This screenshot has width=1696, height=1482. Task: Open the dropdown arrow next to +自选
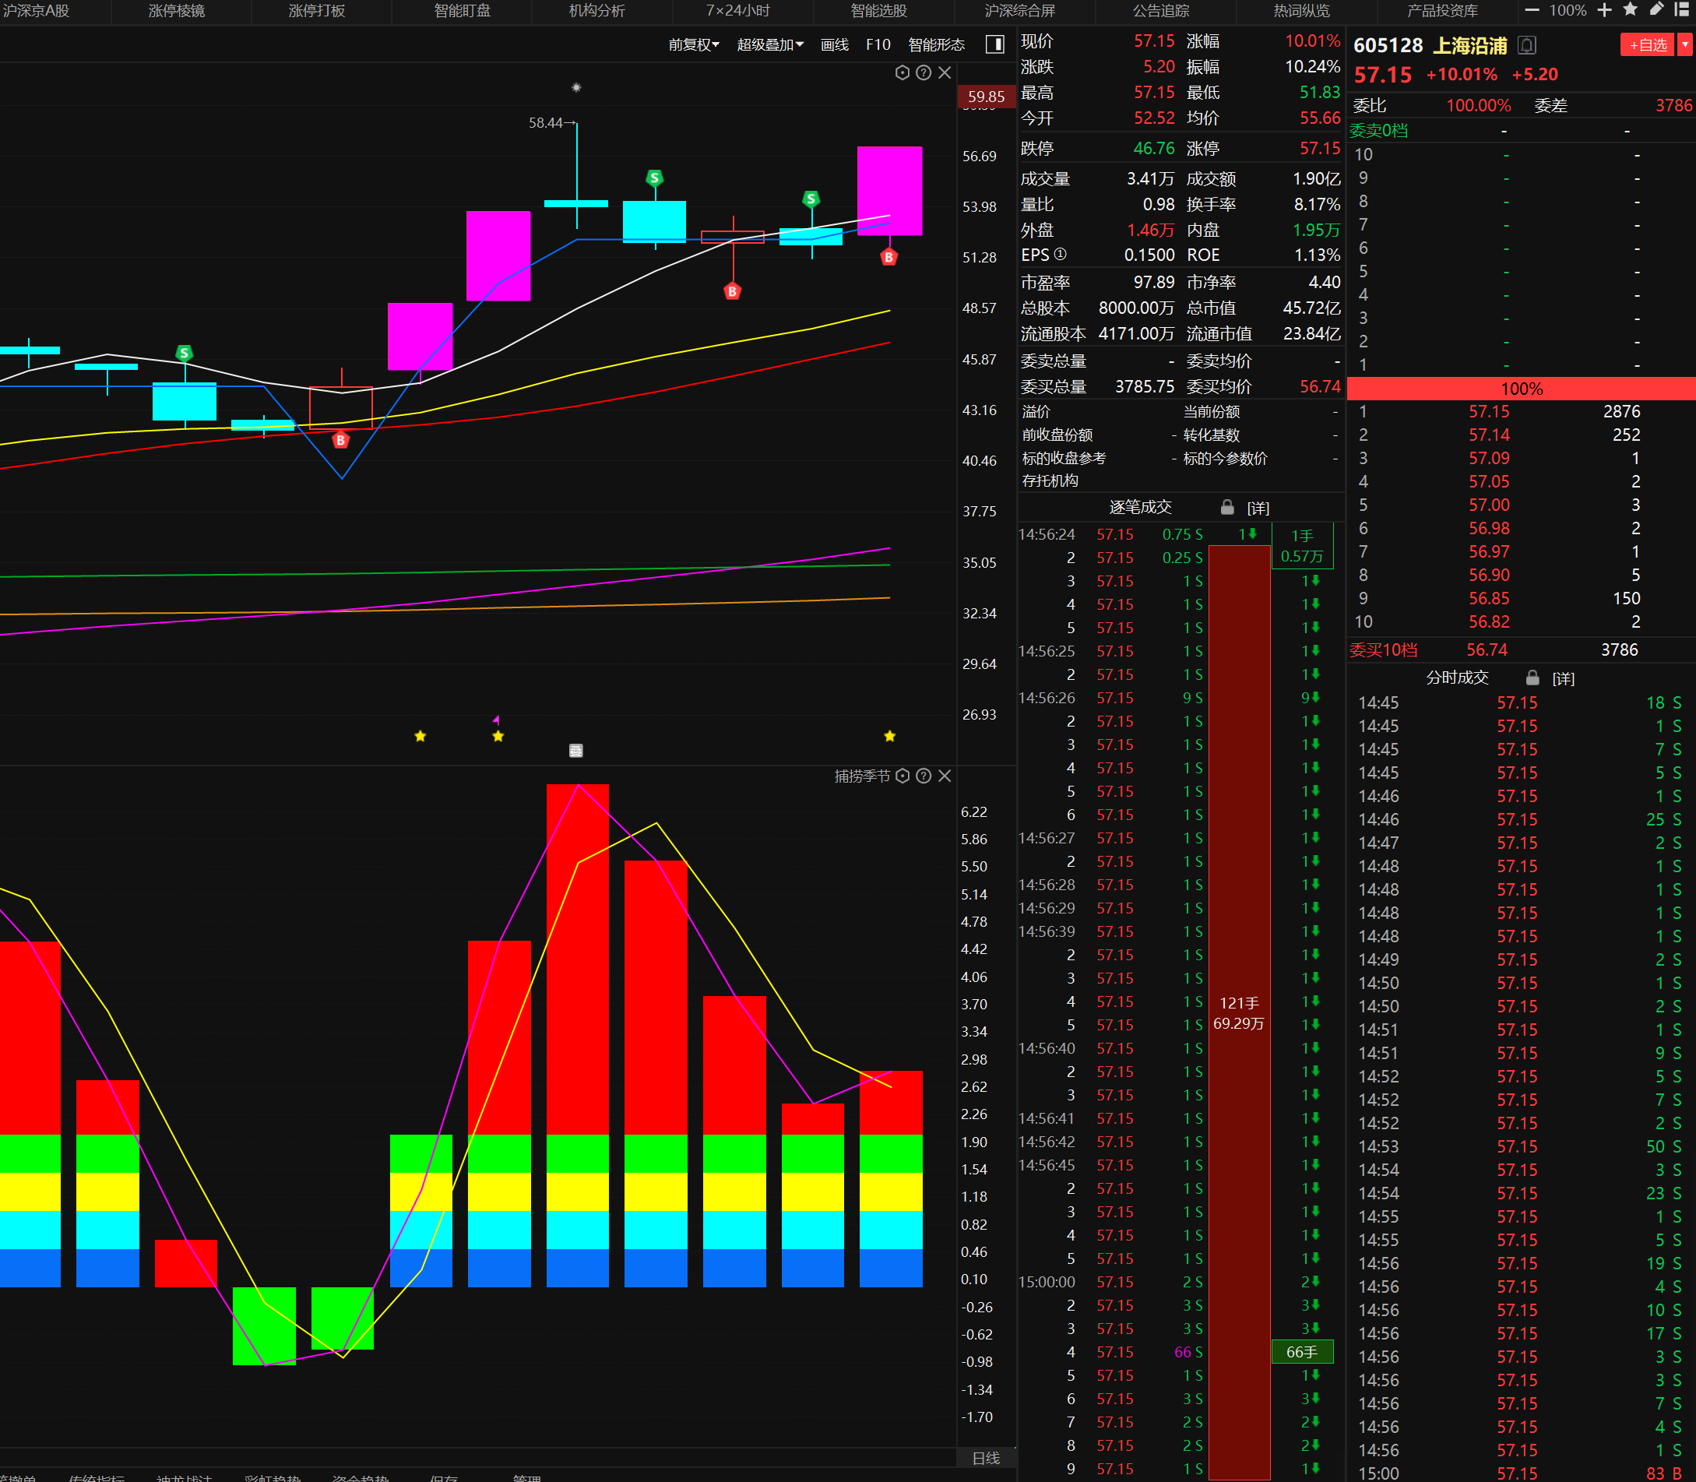[1685, 44]
